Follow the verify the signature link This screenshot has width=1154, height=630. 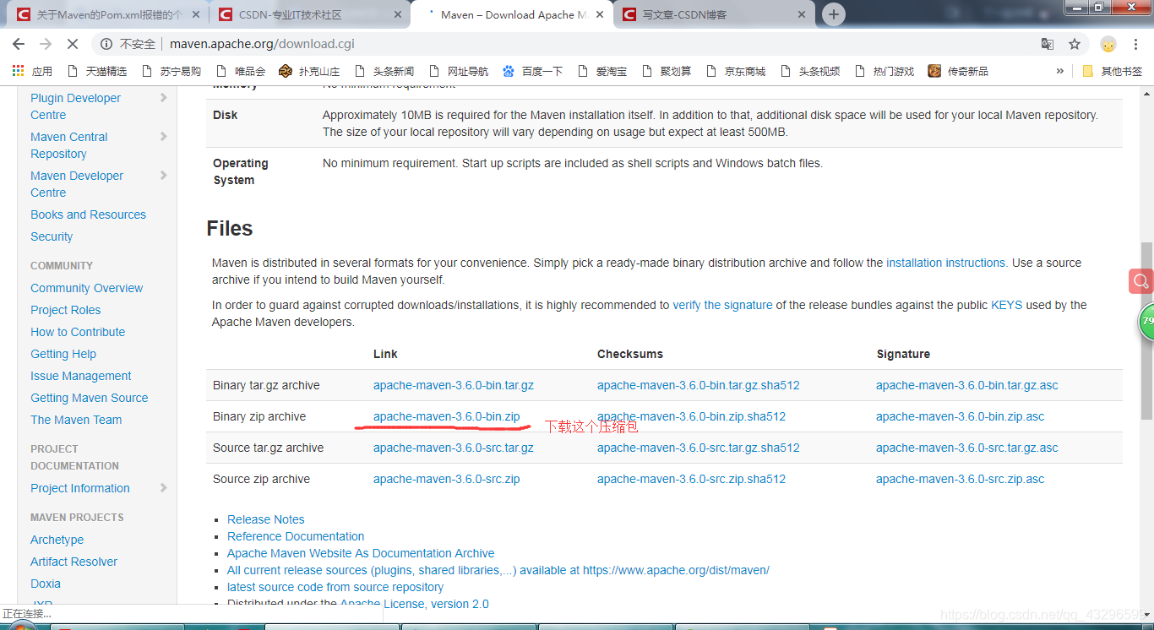[x=722, y=305]
